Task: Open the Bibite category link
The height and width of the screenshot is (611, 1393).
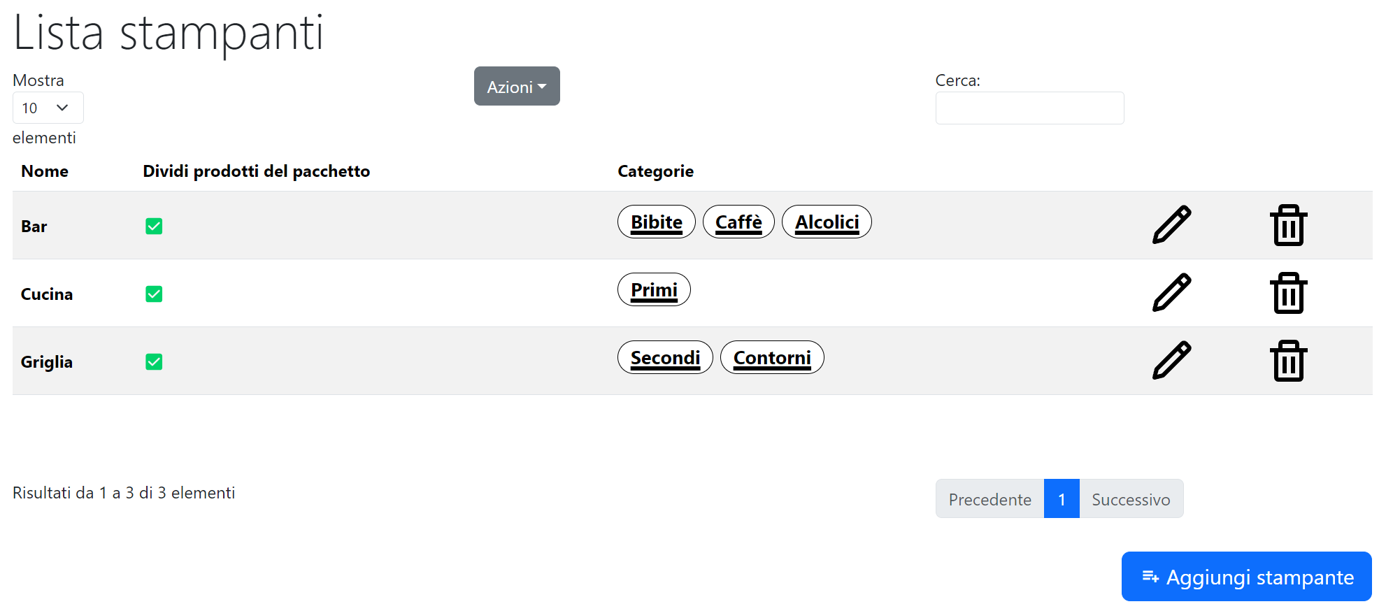Action: click(656, 222)
